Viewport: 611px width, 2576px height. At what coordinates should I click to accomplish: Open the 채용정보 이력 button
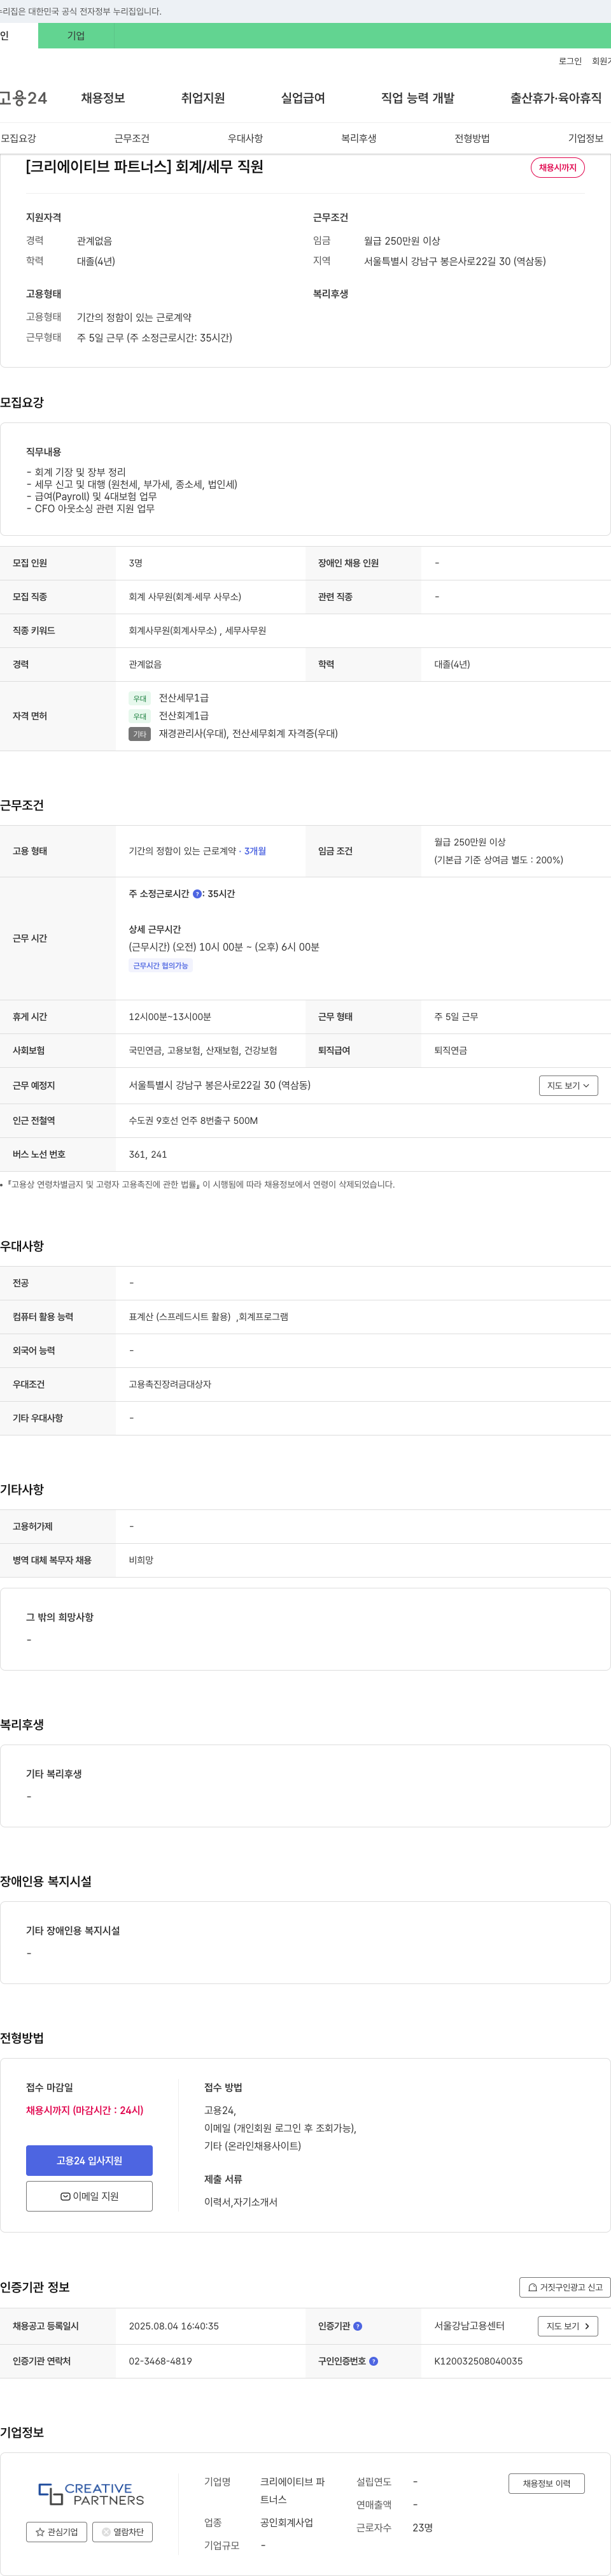pyautogui.click(x=546, y=2483)
